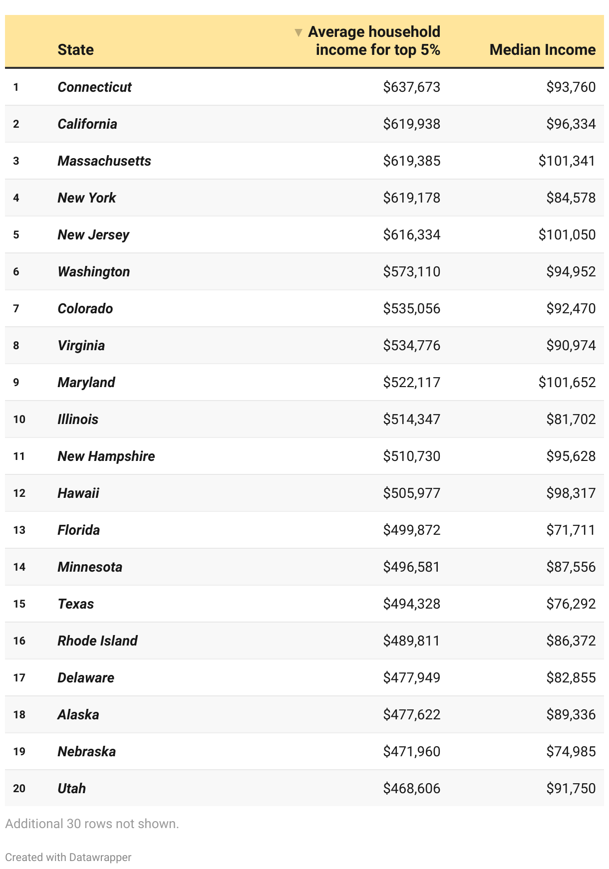Sort table by the State column header

click(76, 50)
